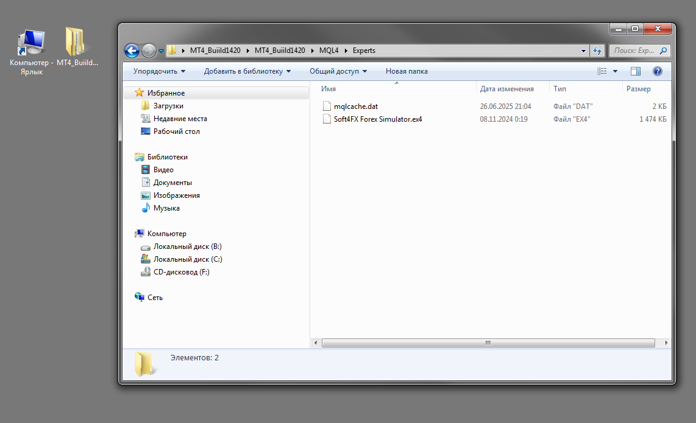Select Soft4FX Forex Simulator.ex4 file
The height and width of the screenshot is (423, 696).
(x=378, y=119)
